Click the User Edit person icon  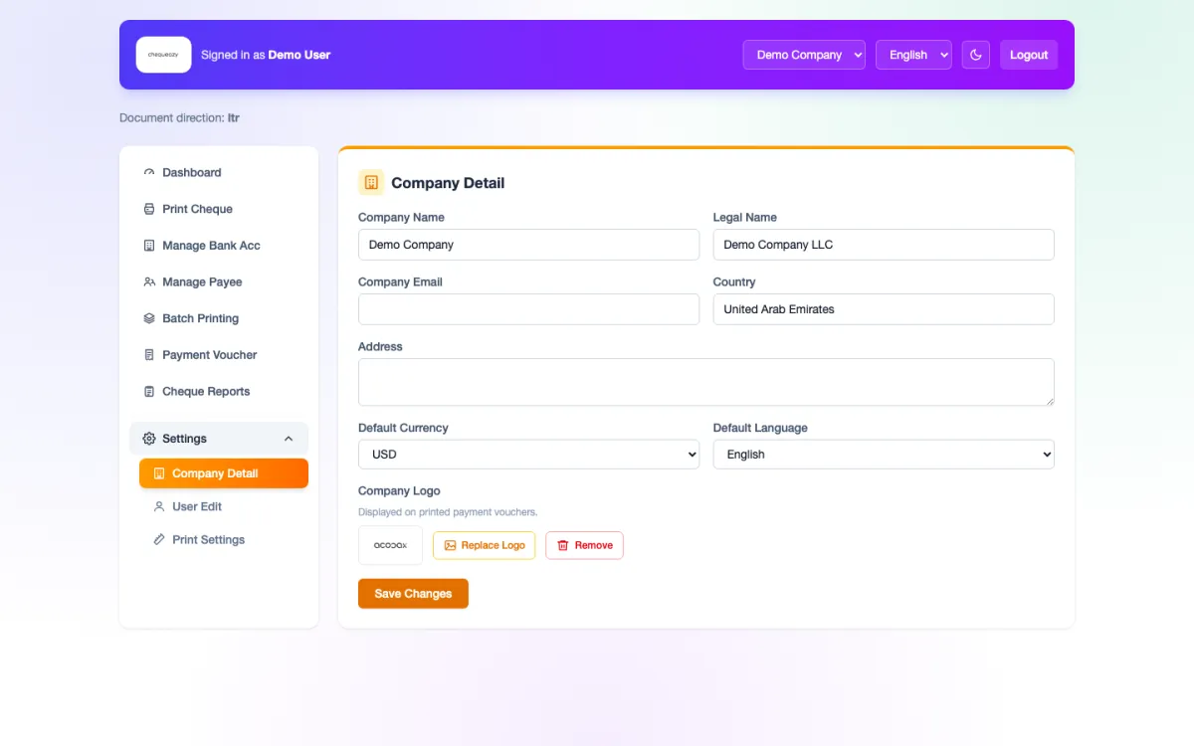[159, 506]
